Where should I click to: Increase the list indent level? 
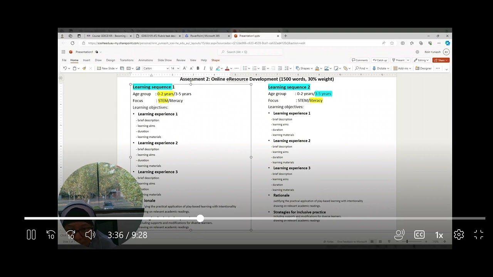[x=280, y=68]
